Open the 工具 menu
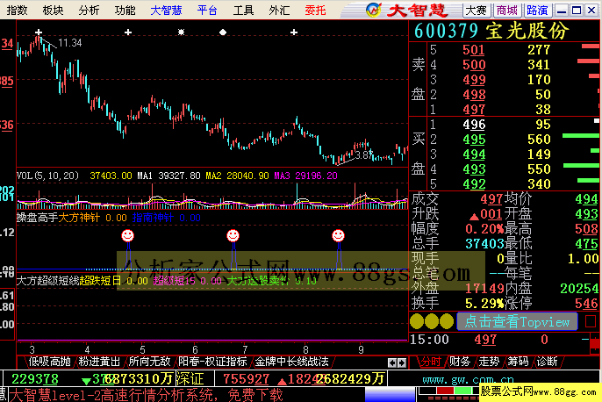The width and height of the screenshot is (602, 402). tap(243, 10)
